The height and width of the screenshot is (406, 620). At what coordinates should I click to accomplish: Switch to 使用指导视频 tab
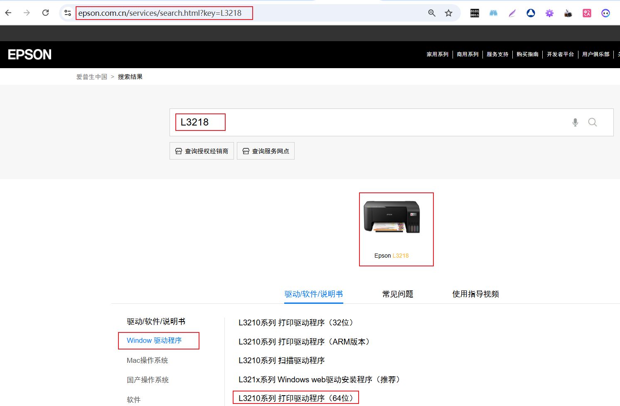(475, 294)
